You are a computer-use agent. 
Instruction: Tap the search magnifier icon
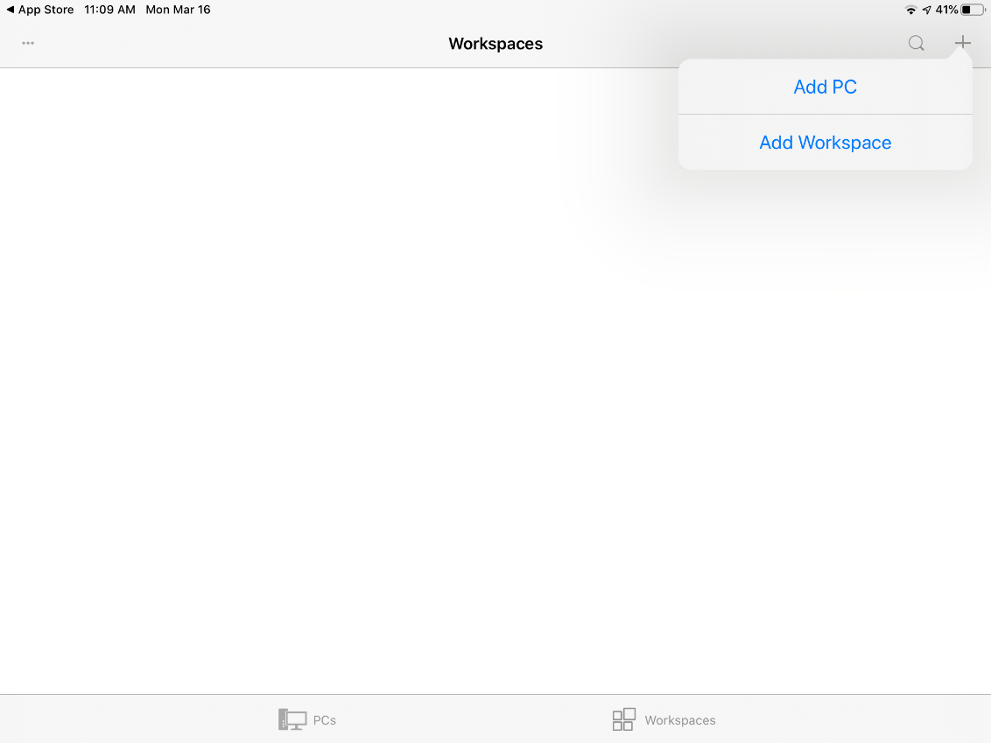tap(916, 43)
